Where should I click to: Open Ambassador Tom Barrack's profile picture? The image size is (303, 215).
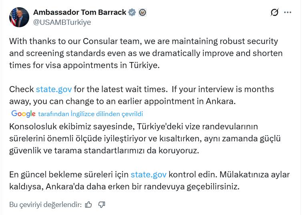19,17
